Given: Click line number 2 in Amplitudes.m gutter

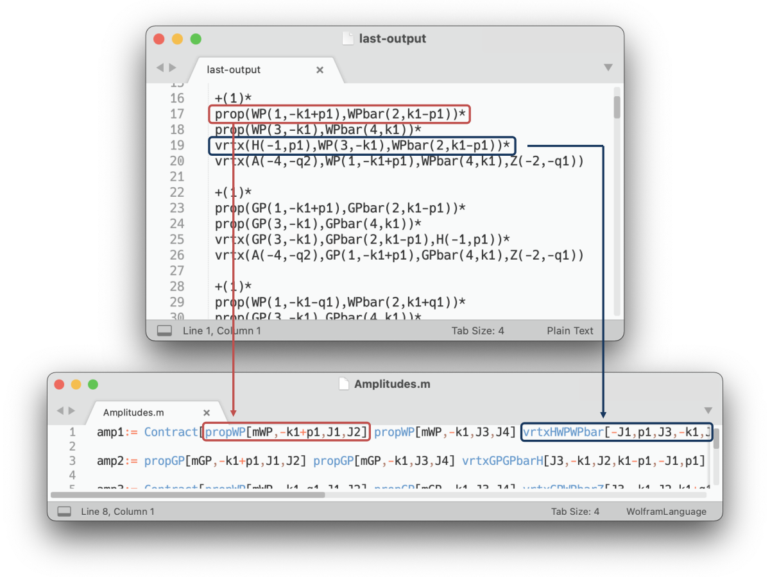Looking at the screenshot, I should click(73, 446).
